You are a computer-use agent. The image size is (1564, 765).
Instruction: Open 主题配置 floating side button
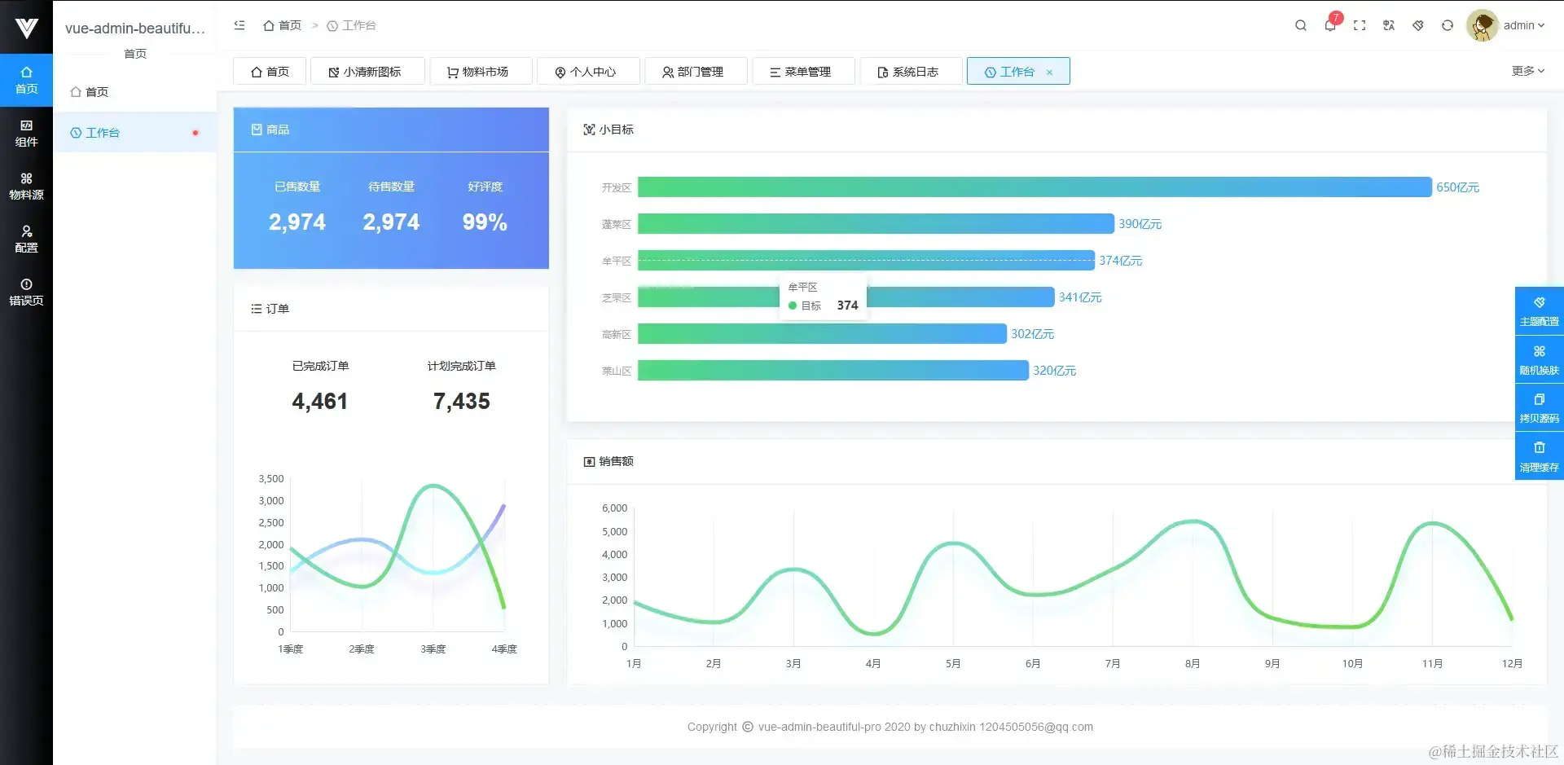1539,311
